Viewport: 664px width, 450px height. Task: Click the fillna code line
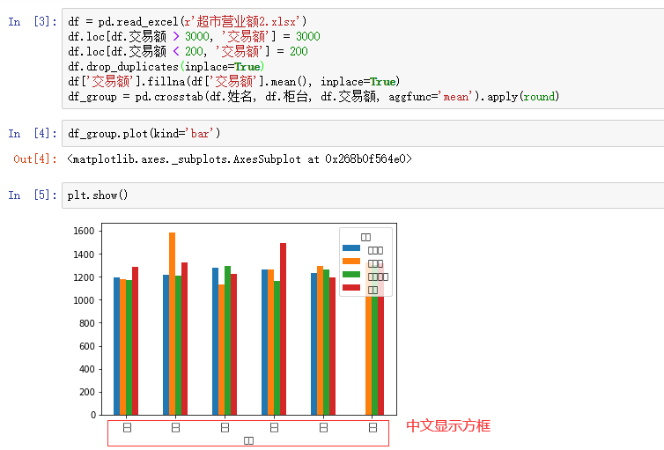point(233,81)
